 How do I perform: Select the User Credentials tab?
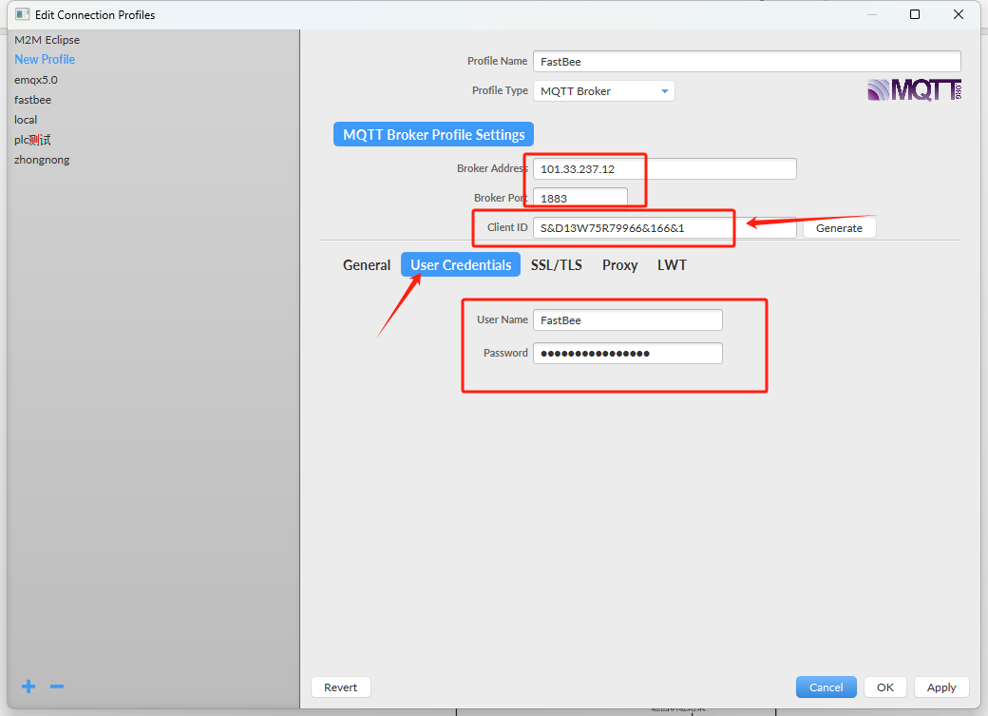coord(460,264)
